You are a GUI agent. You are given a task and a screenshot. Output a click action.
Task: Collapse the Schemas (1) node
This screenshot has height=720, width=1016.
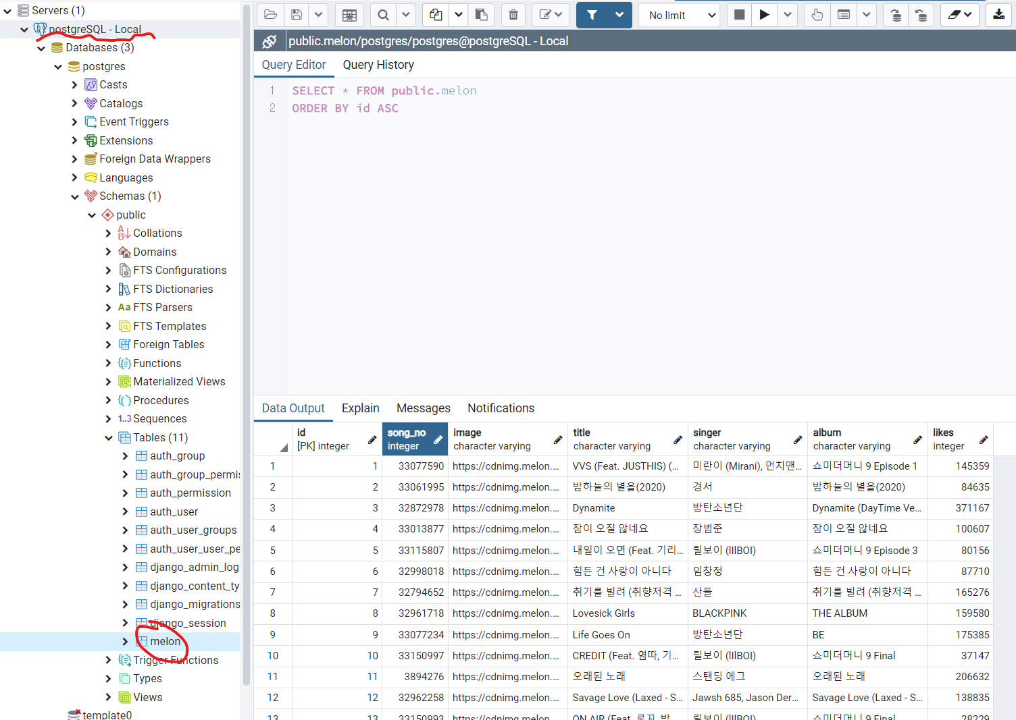point(75,196)
